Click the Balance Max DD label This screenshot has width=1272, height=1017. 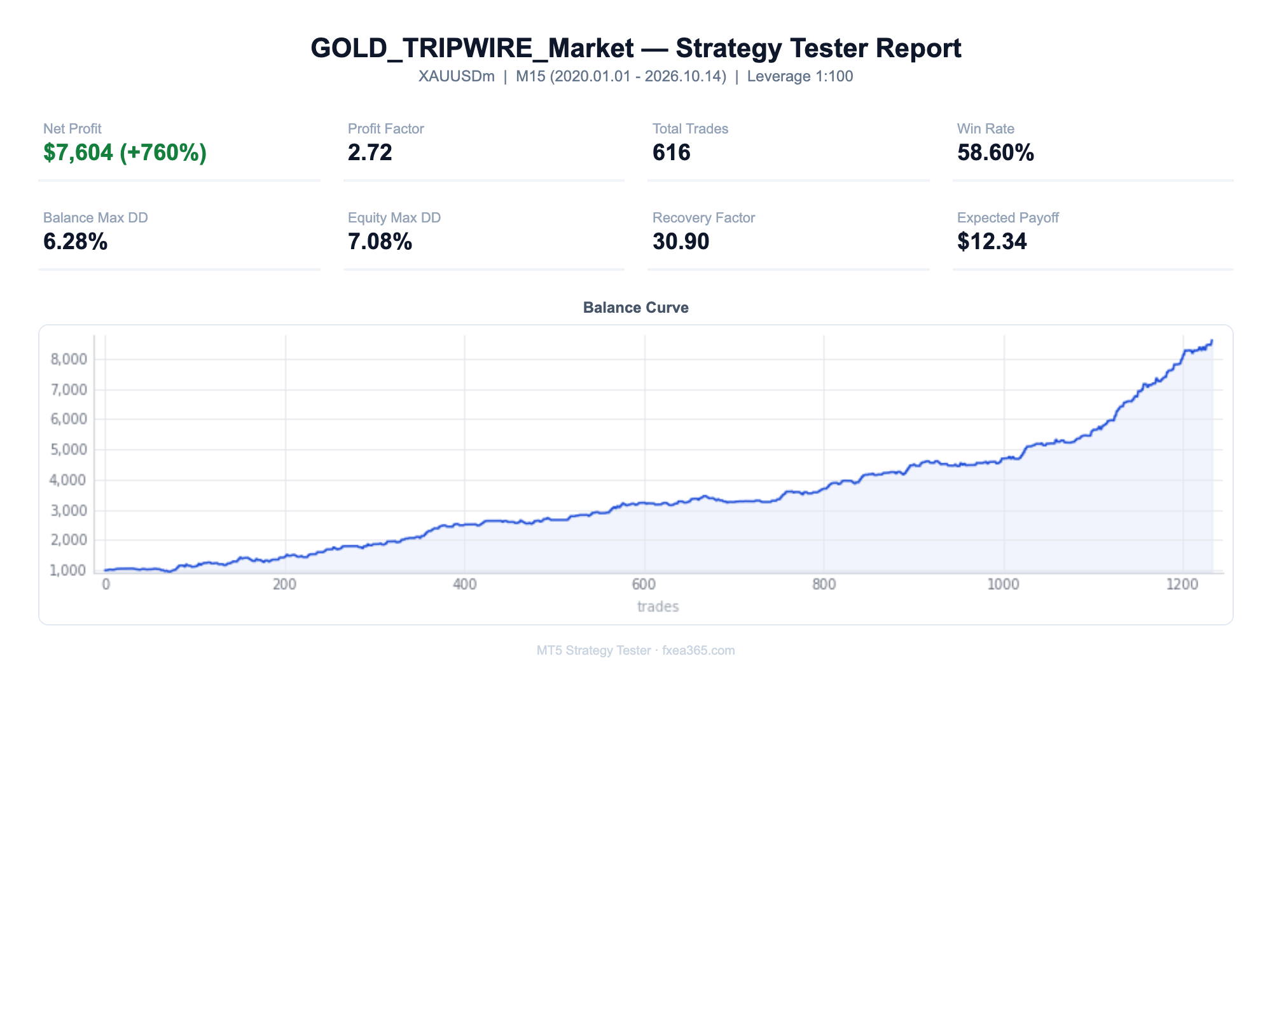point(95,218)
